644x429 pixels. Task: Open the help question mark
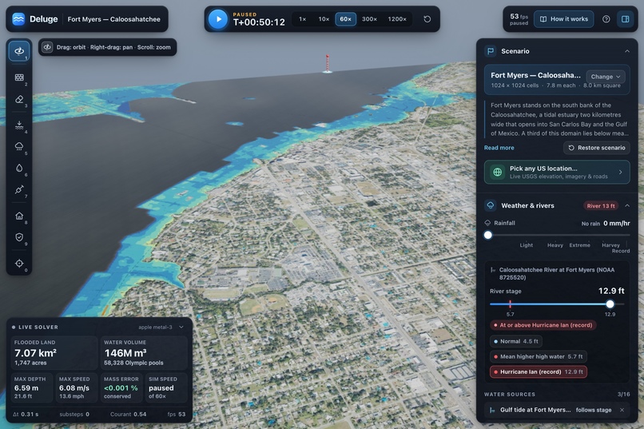click(606, 19)
